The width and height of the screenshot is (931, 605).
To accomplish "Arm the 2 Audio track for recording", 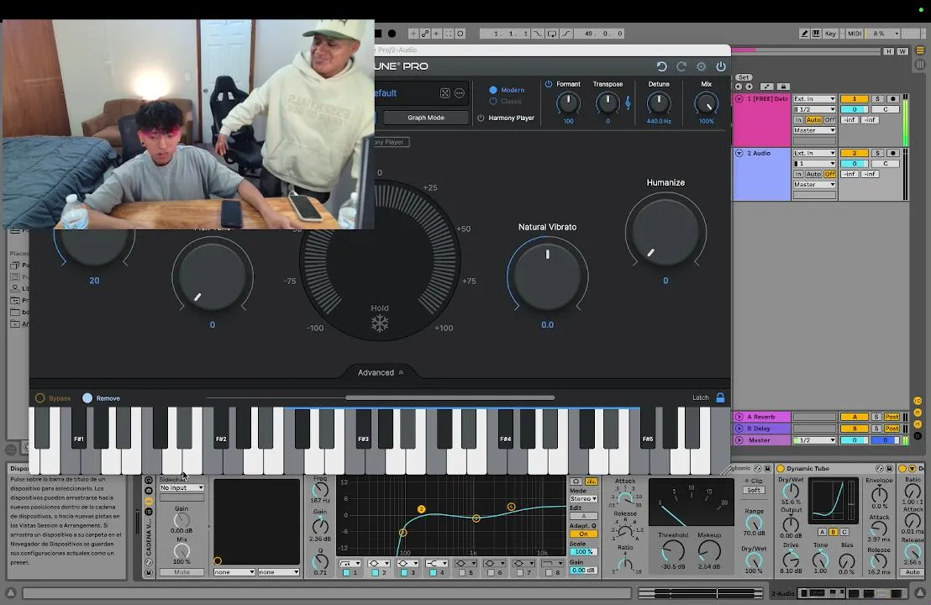I will (892, 153).
